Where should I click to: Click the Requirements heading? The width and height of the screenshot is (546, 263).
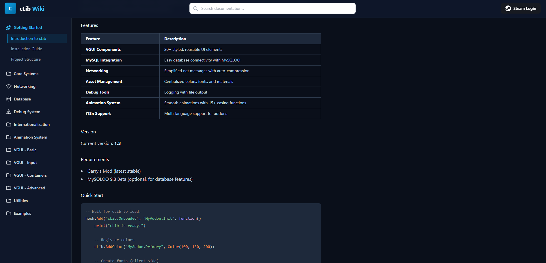tap(95, 160)
